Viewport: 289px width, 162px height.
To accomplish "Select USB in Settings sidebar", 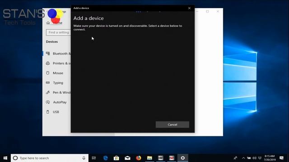I will coord(56,112).
